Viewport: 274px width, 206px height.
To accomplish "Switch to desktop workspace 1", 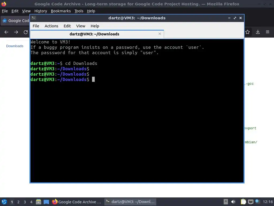I will (x=12, y=202).
